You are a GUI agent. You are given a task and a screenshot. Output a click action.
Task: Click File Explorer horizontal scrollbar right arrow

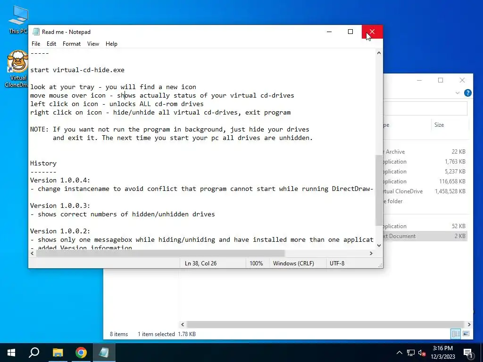[x=469, y=324]
